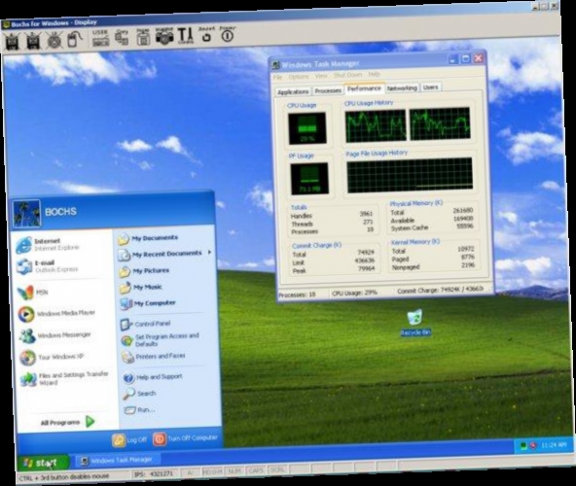Open Task Manager Shut Down menu
This screenshot has width=576, height=486.
click(x=347, y=75)
